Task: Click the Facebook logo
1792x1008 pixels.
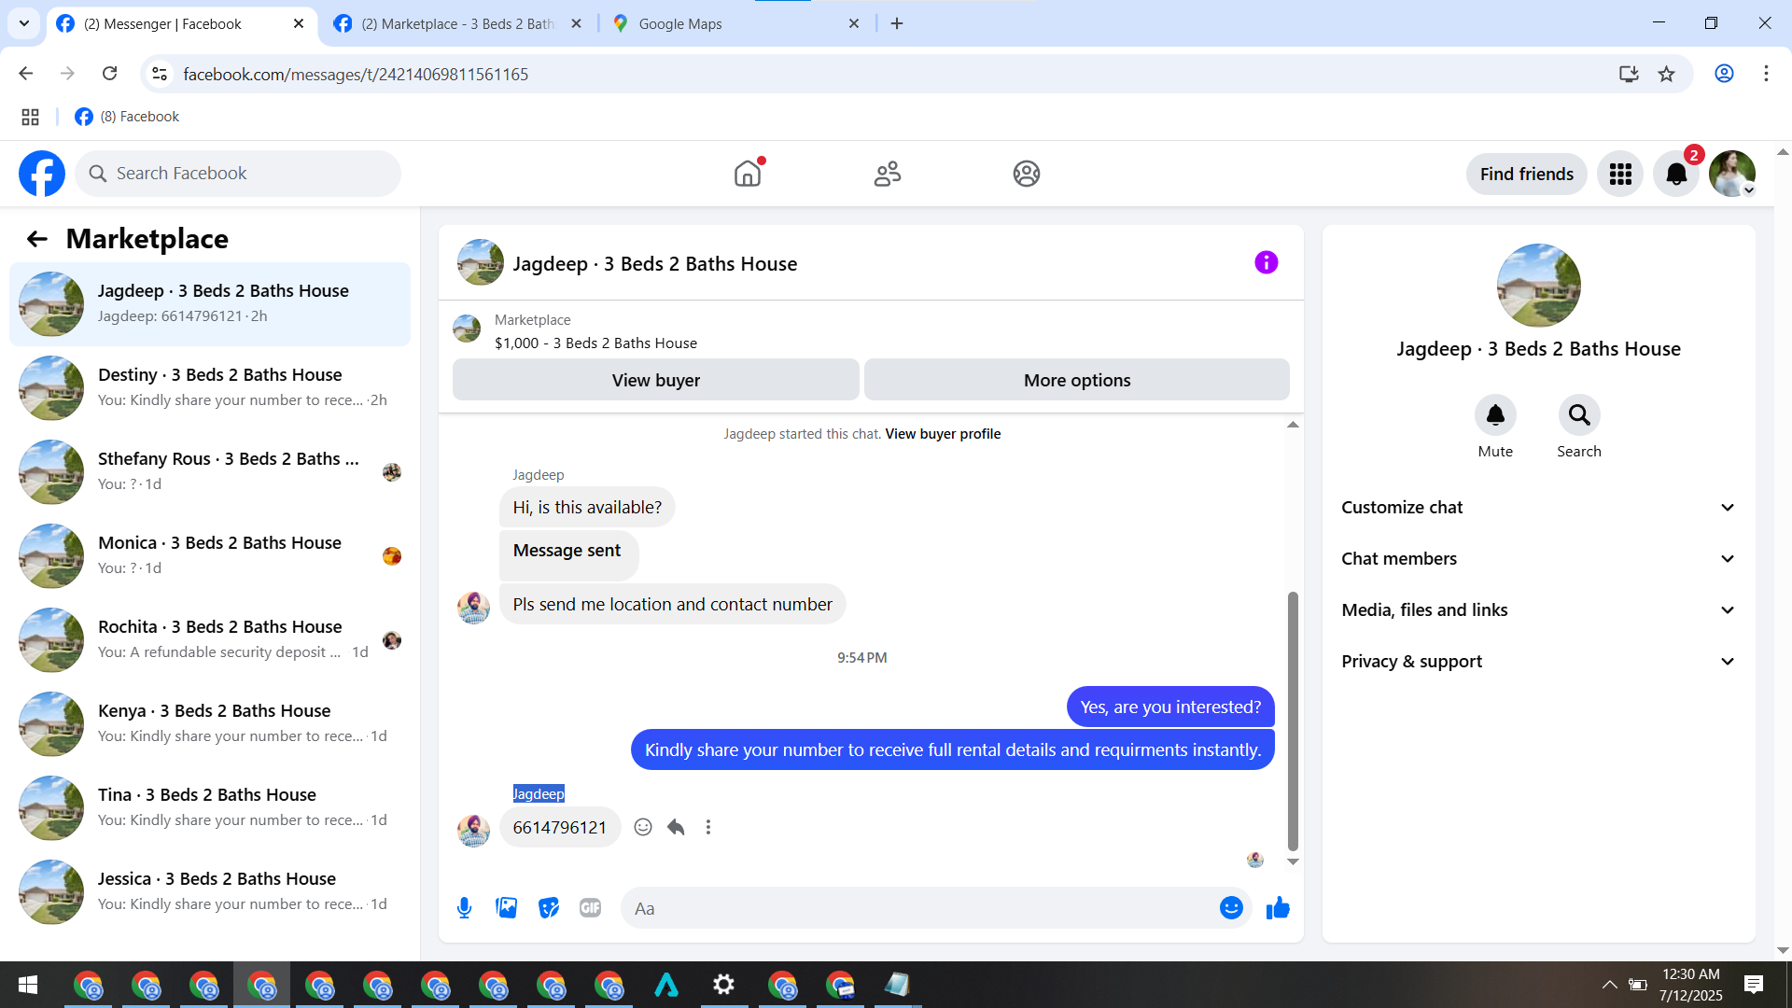Action: click(x=42, y=174)
